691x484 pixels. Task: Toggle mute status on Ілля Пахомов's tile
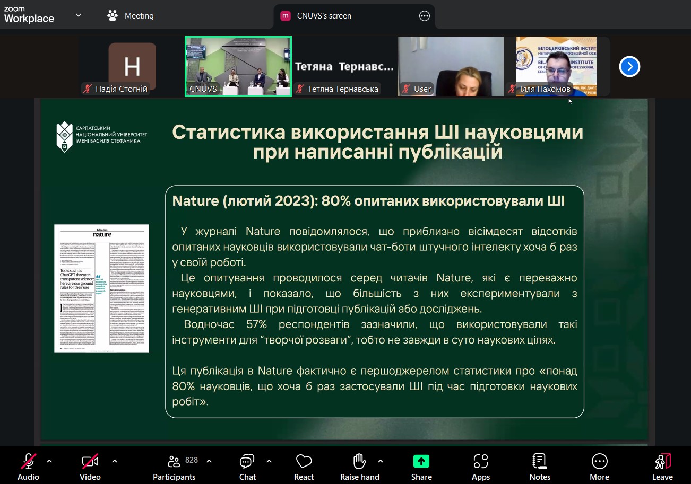pos(512,89)
